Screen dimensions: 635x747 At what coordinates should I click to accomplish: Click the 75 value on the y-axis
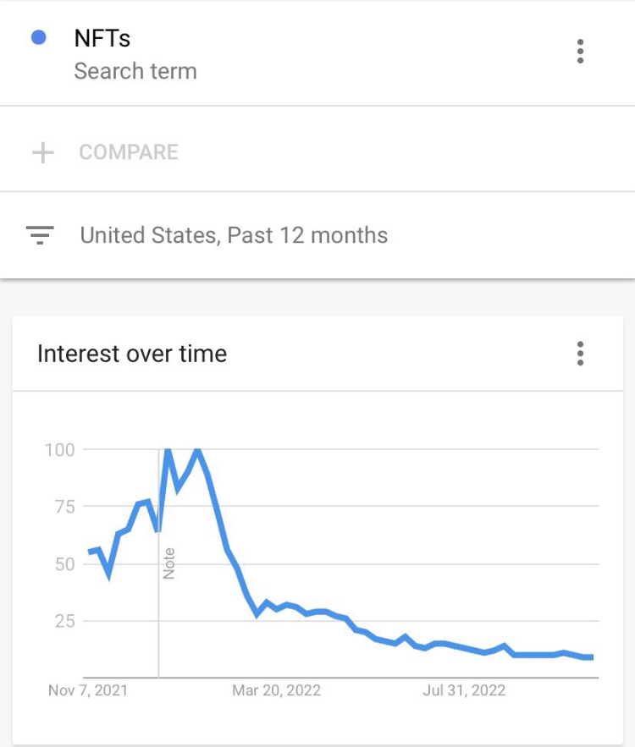click(63, 507)
